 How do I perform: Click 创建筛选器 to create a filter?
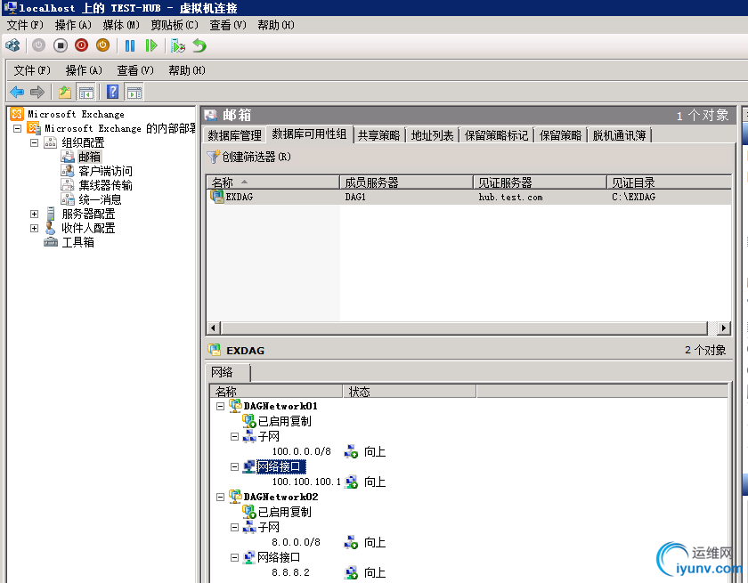coord(249,157)
